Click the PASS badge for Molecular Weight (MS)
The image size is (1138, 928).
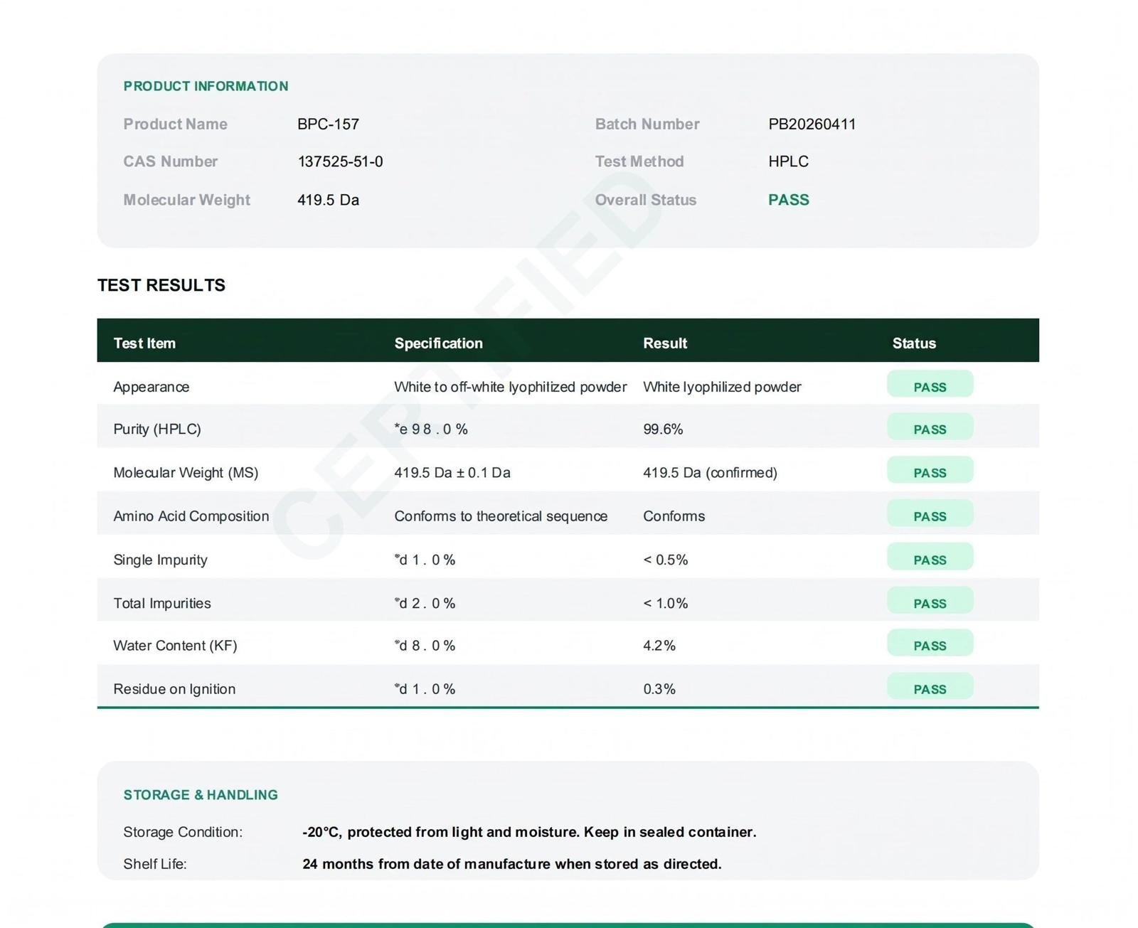930,471
